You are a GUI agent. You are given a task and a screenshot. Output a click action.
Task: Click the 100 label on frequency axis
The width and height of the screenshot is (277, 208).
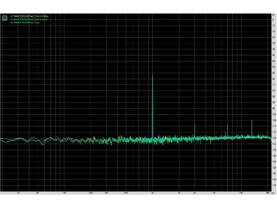(64, 193)
